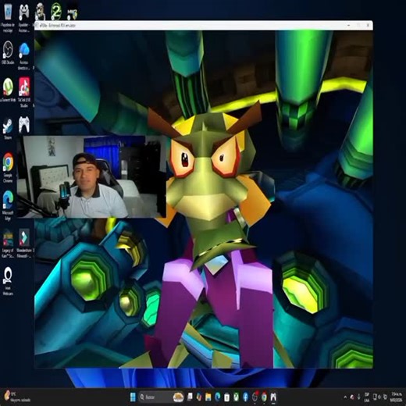The height and width of the screenshot is (406, 406).
Task: Open Facebook from the taskbar
Action: click(245, 397)
